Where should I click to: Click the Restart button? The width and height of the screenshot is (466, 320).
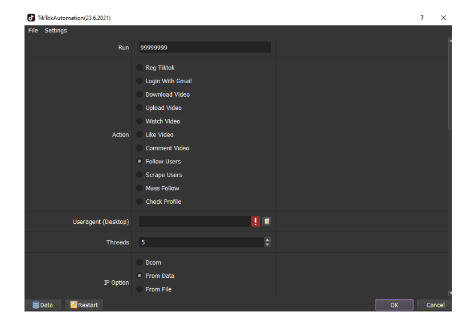coord(84,305)
